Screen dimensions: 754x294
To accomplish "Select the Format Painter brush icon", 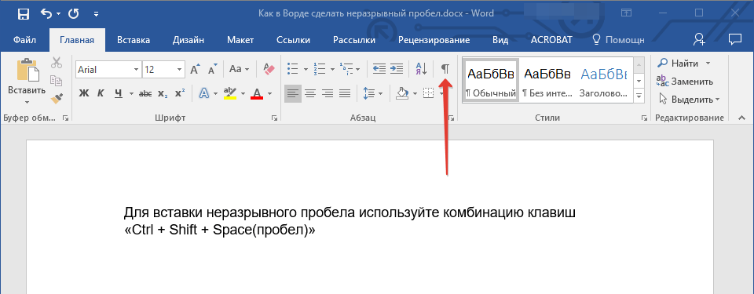I will pos(57,99).
